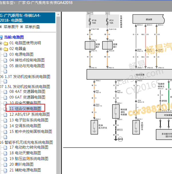The height and width of the screenshot is (174, 172).
Task: Click the computer icon beside 当前:电路图
Action: click(1, 37)
